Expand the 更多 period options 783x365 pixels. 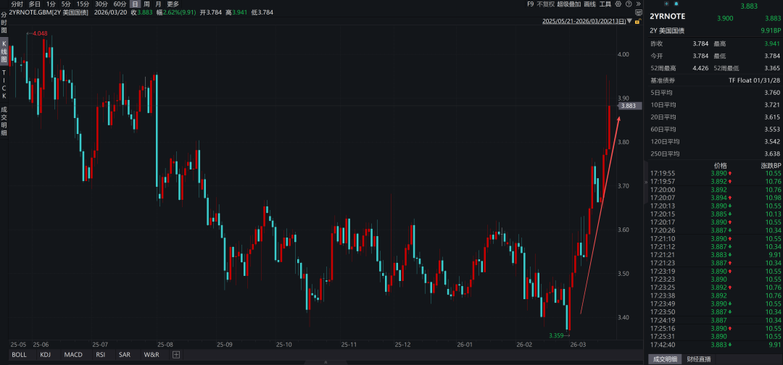click(x=173, y=4)
